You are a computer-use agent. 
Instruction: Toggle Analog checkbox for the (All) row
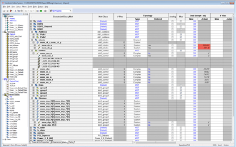click(x=173, y=21)
